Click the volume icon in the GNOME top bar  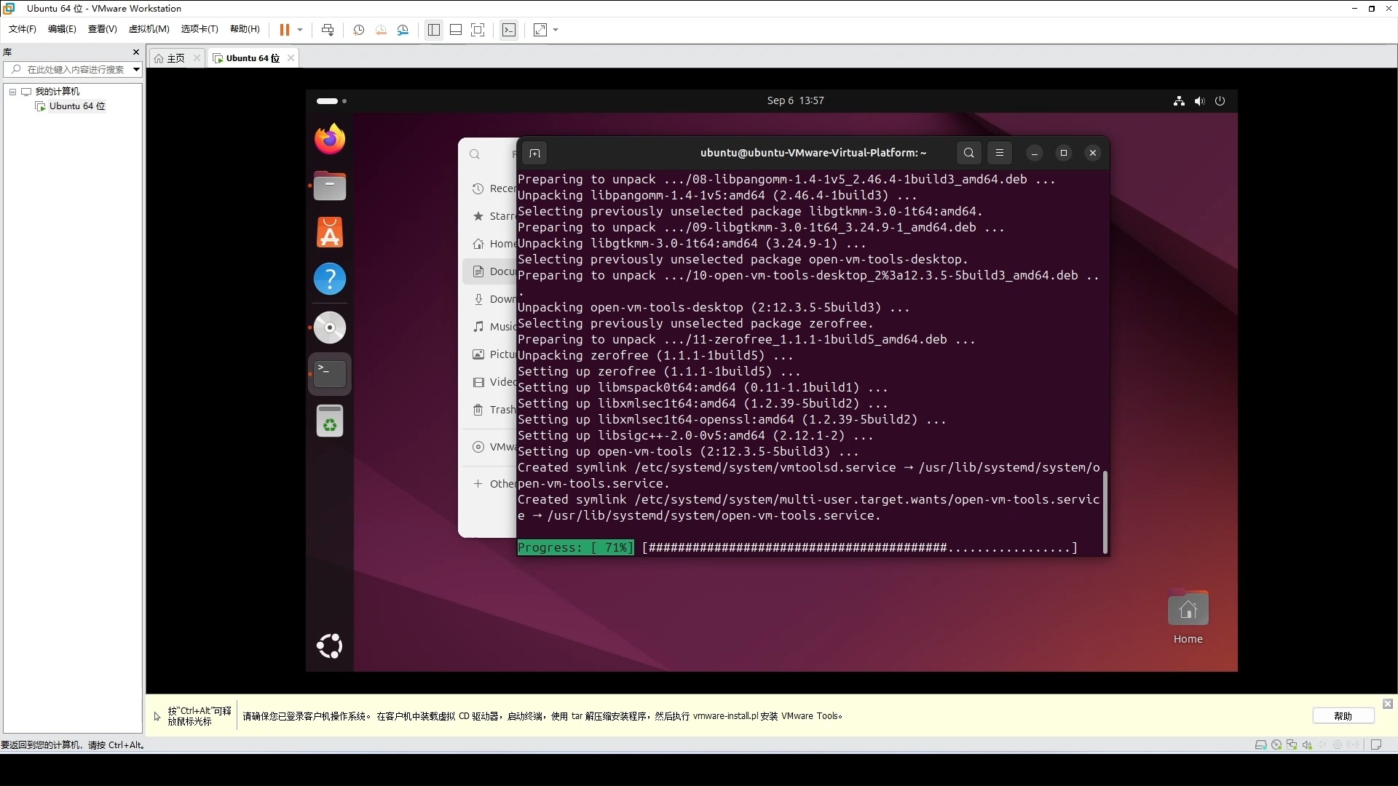1199,101
